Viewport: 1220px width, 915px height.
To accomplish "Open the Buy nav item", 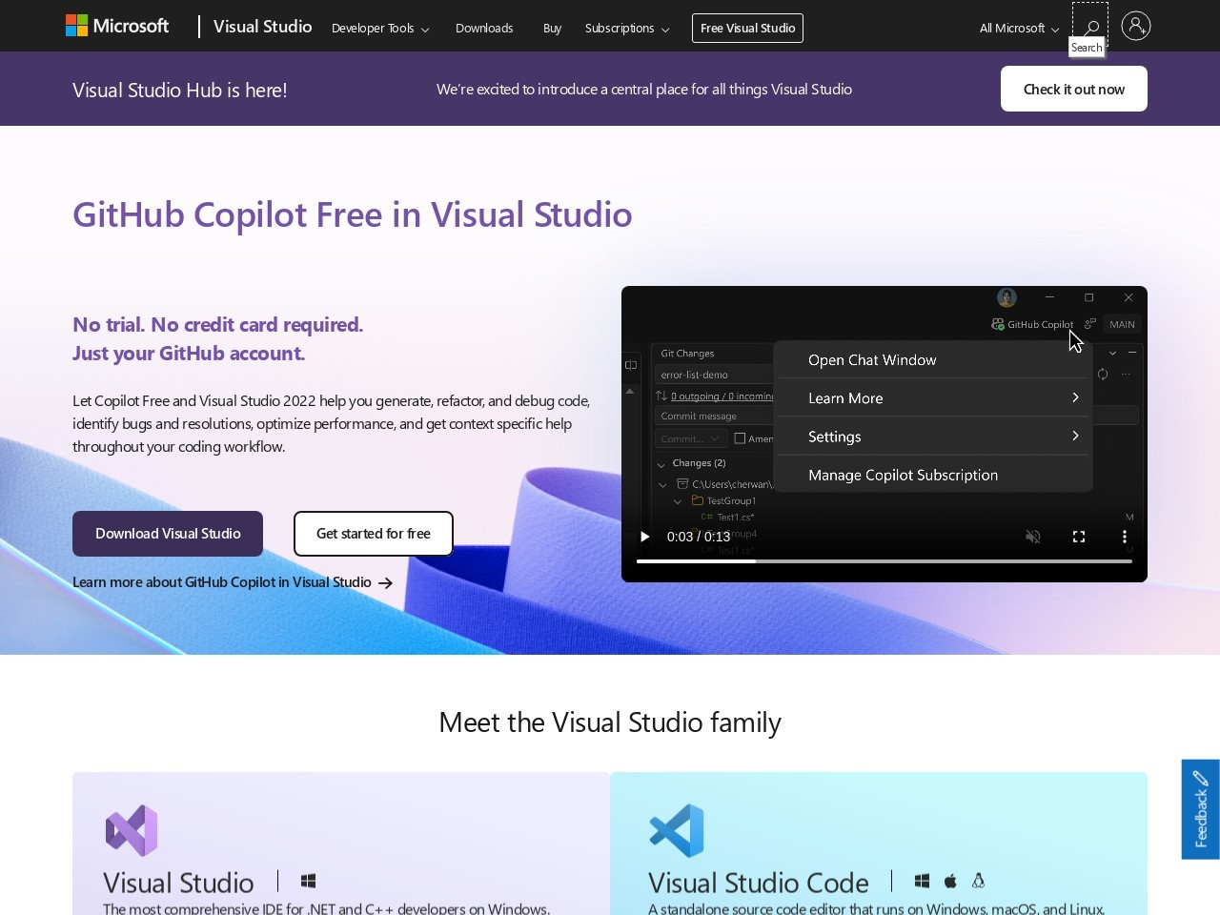I will [x=552, y=29].
